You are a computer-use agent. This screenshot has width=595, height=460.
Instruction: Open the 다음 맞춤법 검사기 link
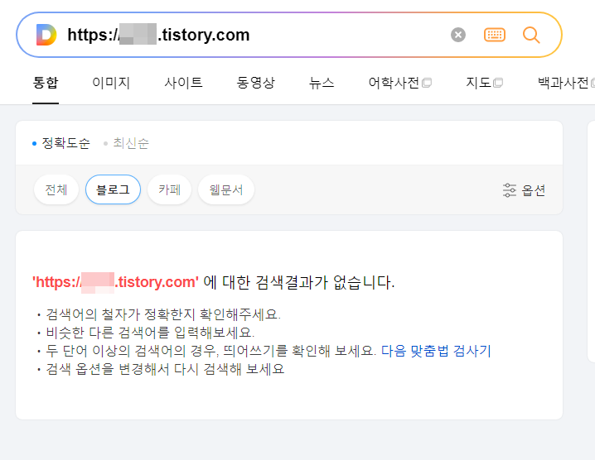pyautogui.click(x=436, y=351)
